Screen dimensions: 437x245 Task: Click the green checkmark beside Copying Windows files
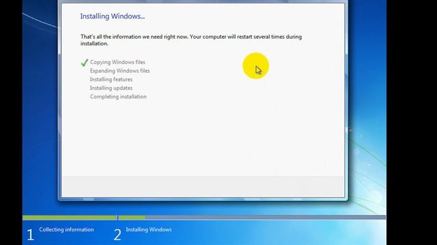84,63
